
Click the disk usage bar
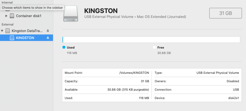pyautogui.click(x=151, y=40)
